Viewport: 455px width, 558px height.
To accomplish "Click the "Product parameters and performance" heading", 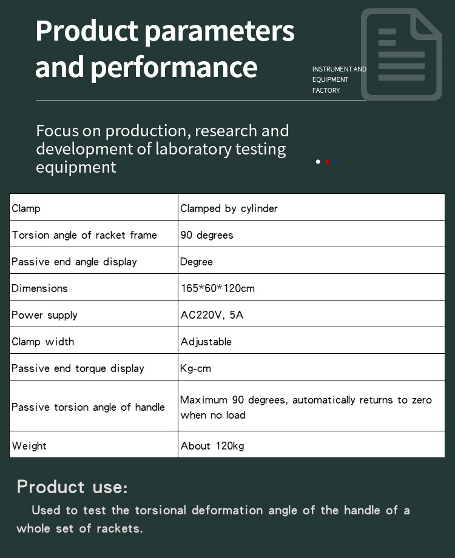I will pyautogui.click(x=164, y=48).
